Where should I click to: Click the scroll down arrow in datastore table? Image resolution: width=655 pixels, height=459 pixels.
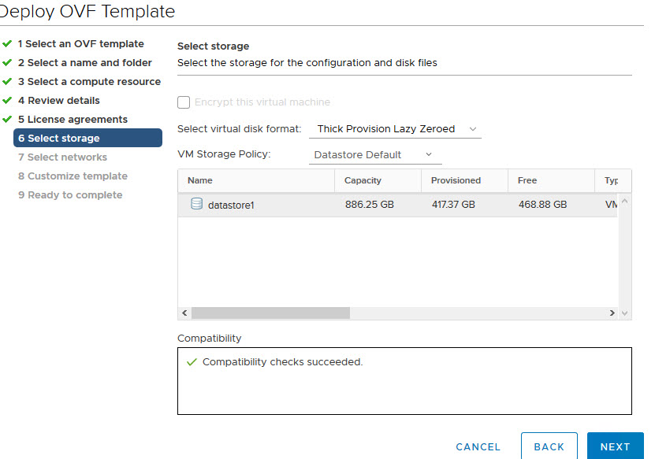(625, 313)
